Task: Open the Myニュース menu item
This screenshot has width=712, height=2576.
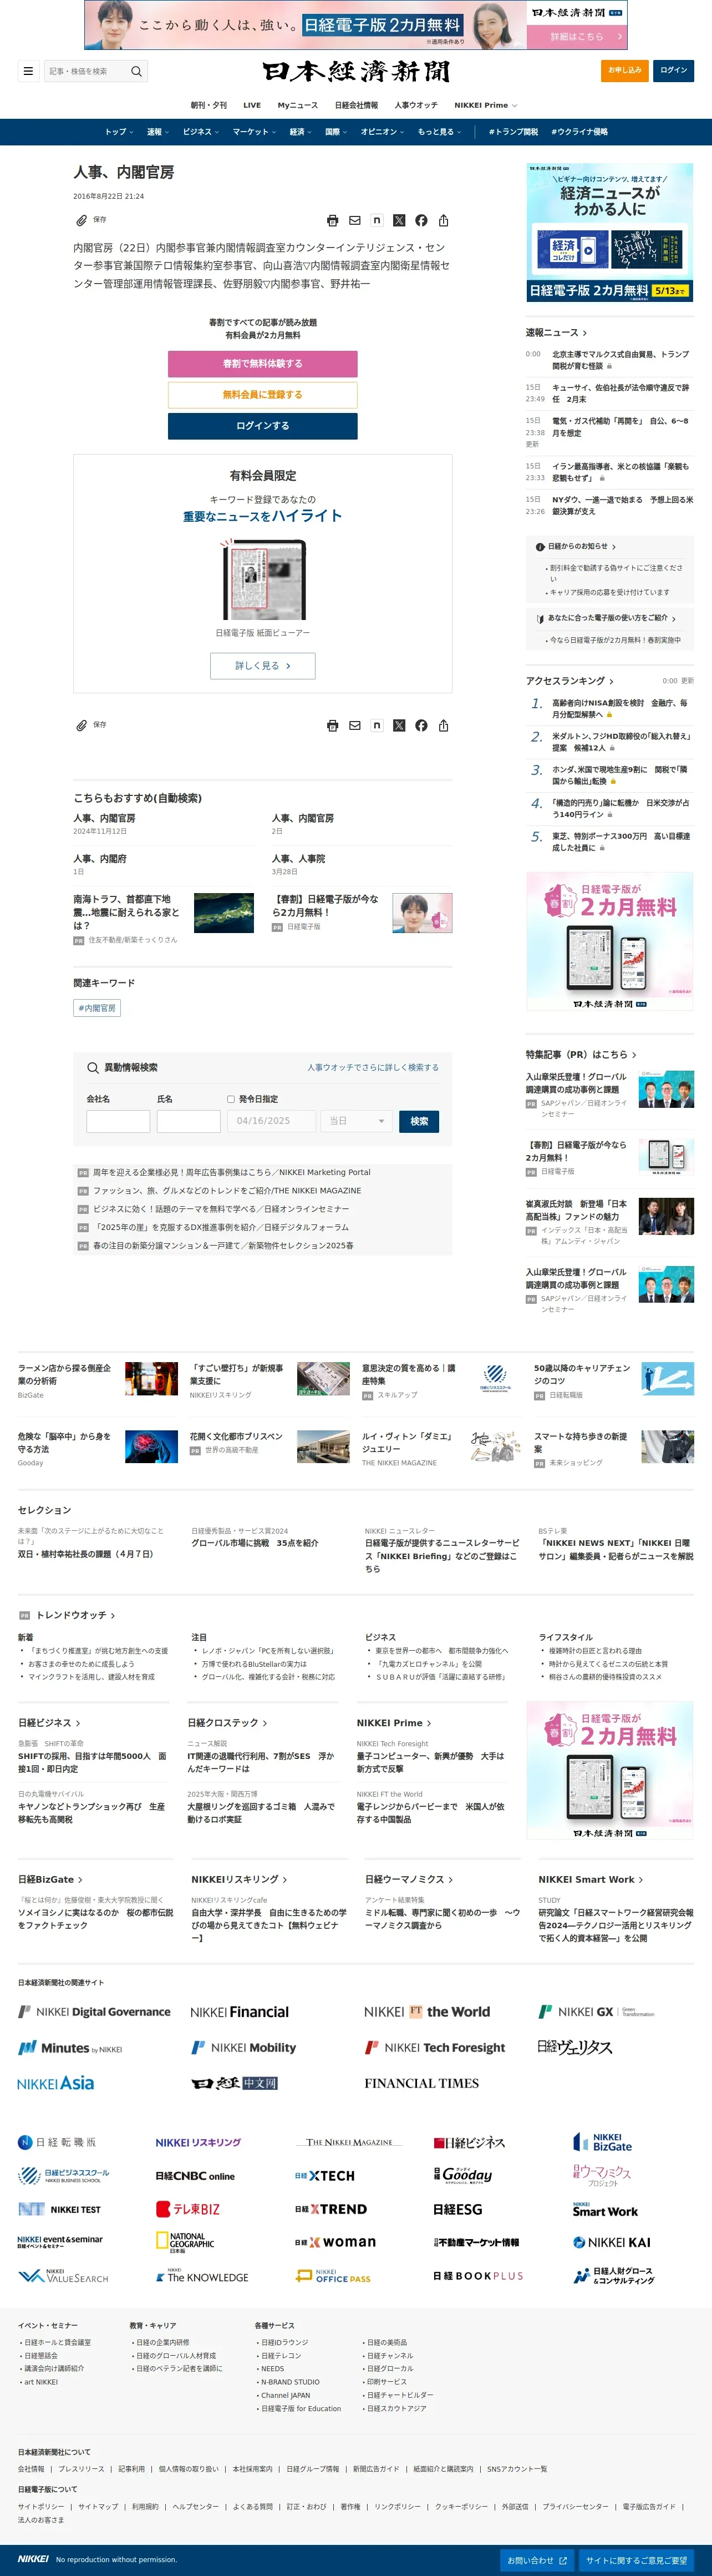Action: click(298, 105)
